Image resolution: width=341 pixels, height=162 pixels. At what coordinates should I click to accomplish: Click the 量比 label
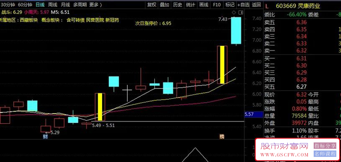click(313, 116)
